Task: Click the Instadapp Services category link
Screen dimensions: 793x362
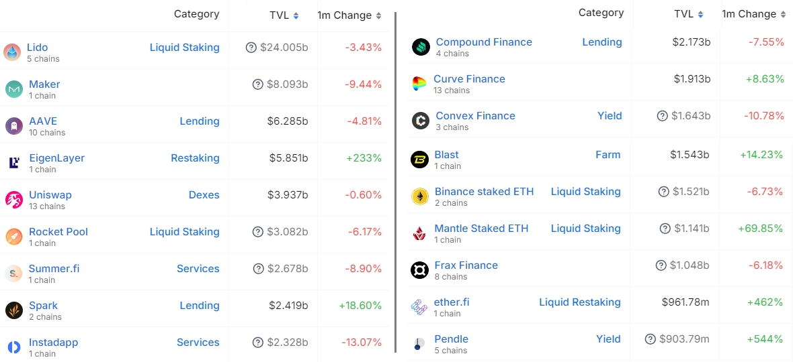Action: (x=198, y=343)
